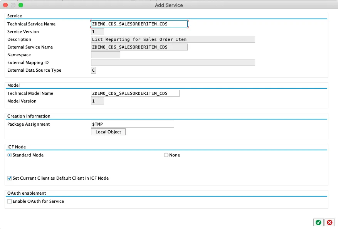Click the Technical Service Name field
Image resolution: width=338 pixels, height=229 pixels.
pos(139,24)
